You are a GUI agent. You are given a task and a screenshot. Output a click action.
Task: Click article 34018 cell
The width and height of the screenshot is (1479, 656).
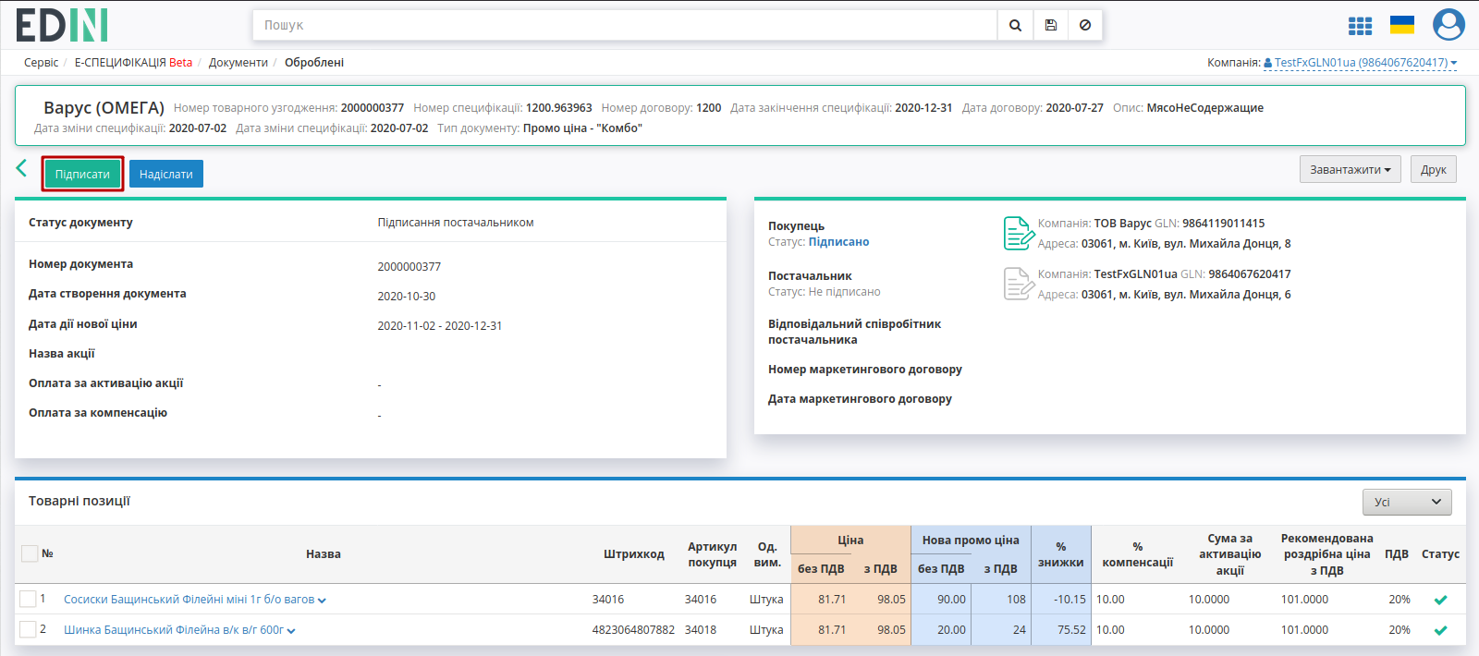click(701, 630)
